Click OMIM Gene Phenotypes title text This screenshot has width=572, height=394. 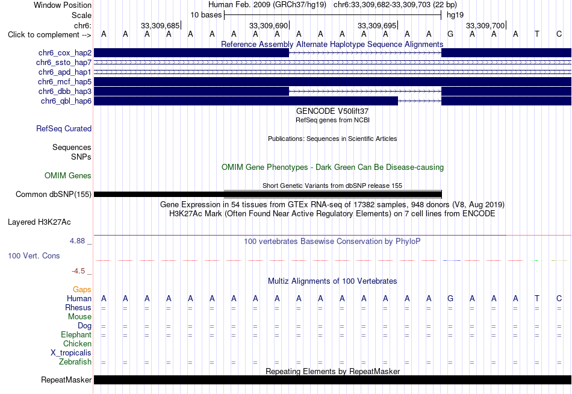332,167
